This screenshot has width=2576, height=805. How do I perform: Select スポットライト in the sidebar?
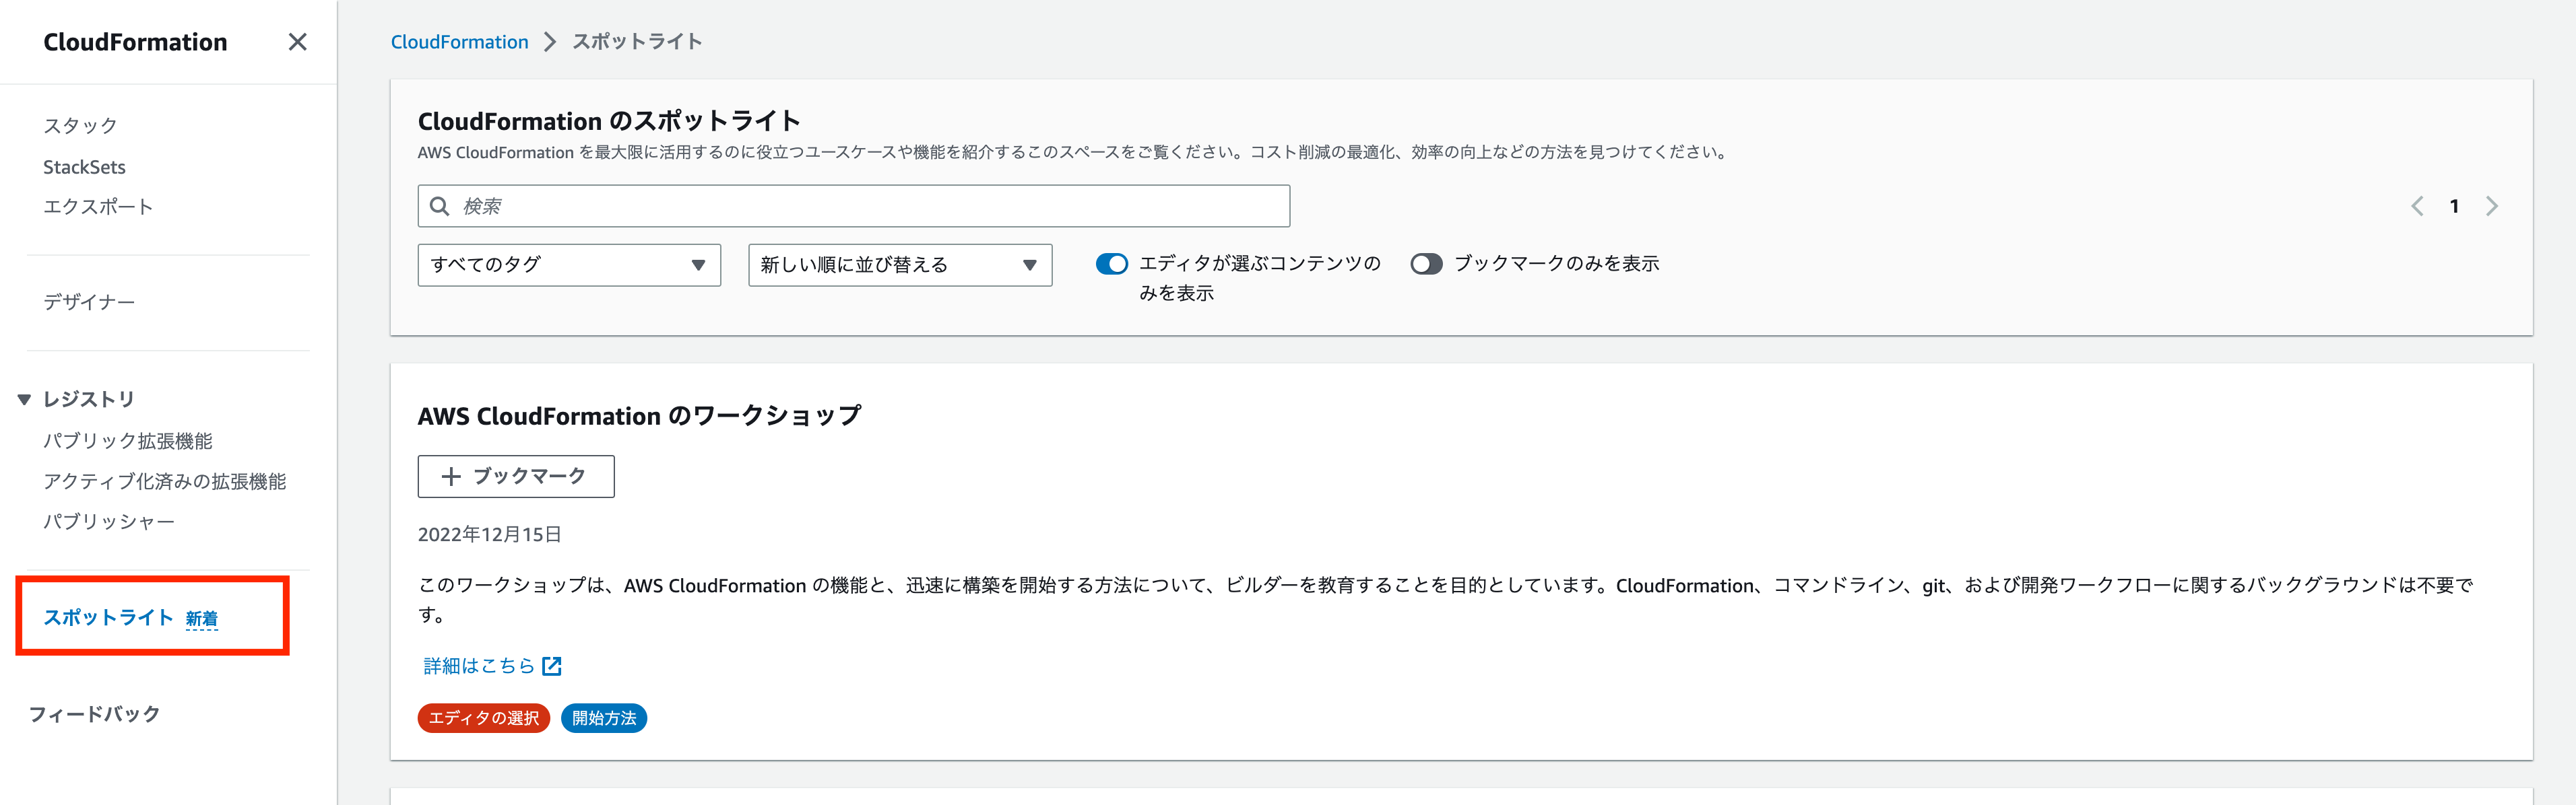click(108, 617)
